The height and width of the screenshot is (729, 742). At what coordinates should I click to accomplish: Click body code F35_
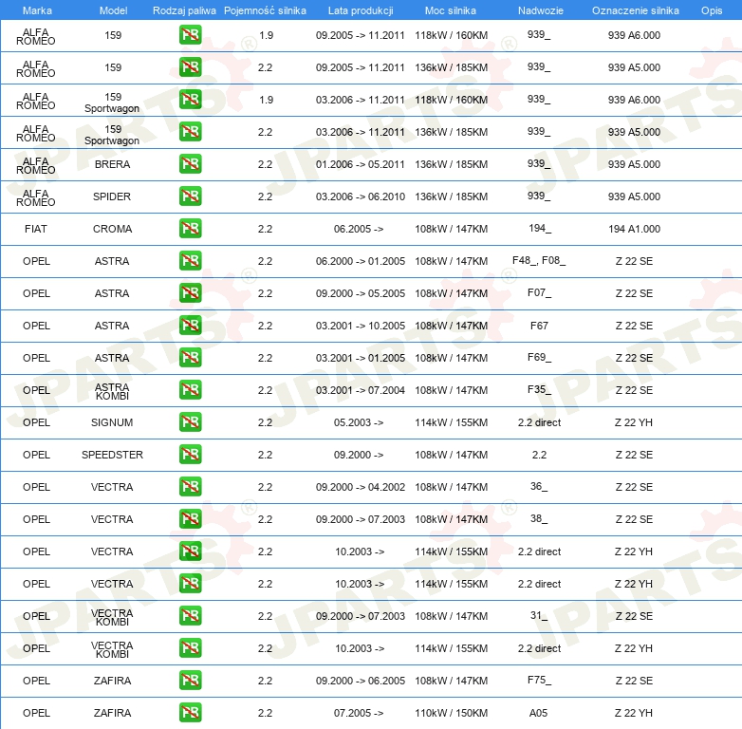[x=539, y=389]
